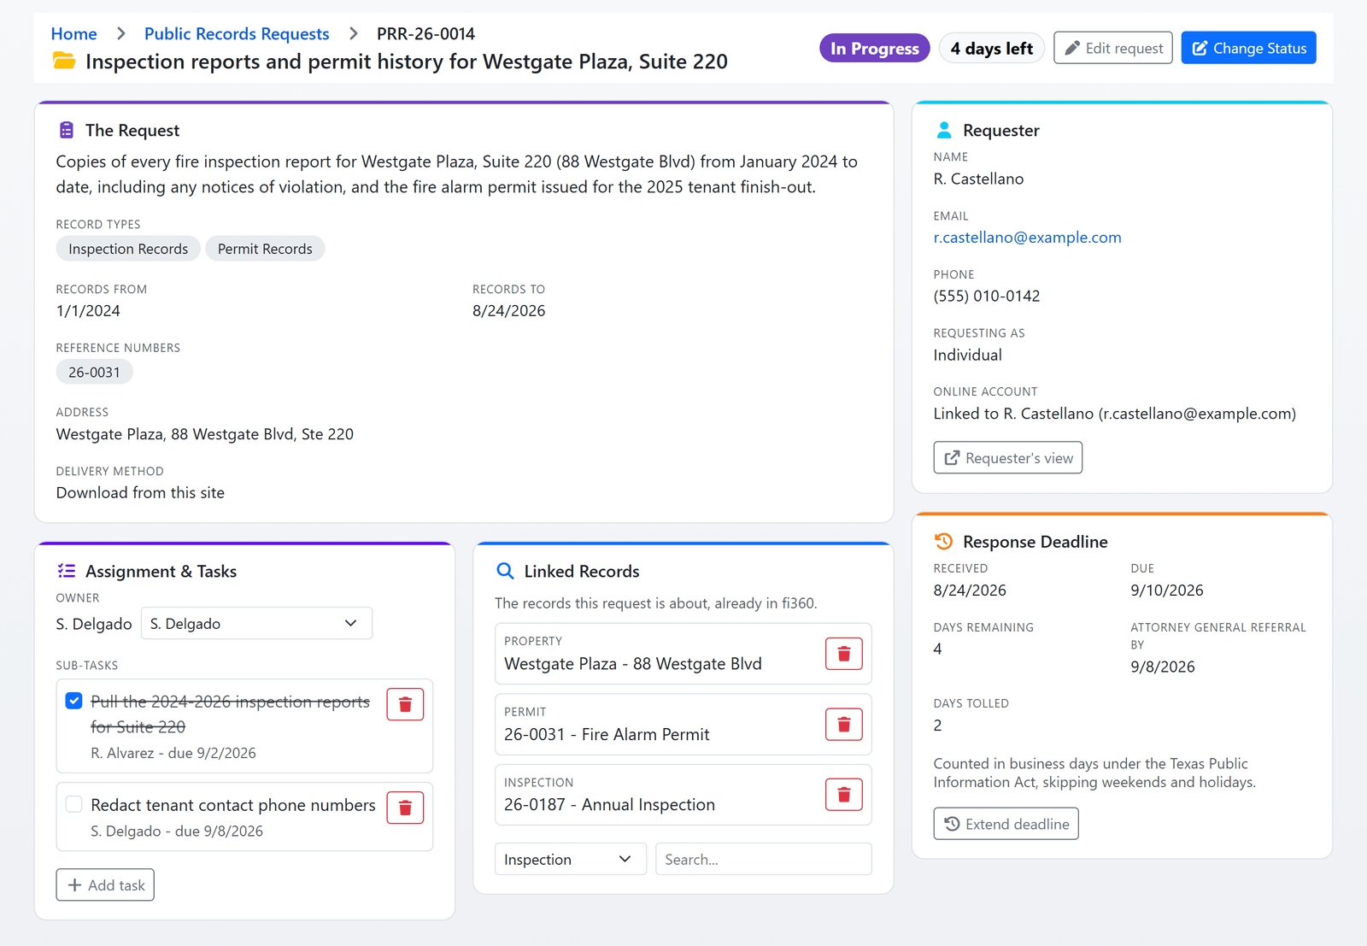
Task: Click the address 'Westgate Plaza, 88 Westgate Blvd, Ste 220'
Action: [x=205, y=434]
